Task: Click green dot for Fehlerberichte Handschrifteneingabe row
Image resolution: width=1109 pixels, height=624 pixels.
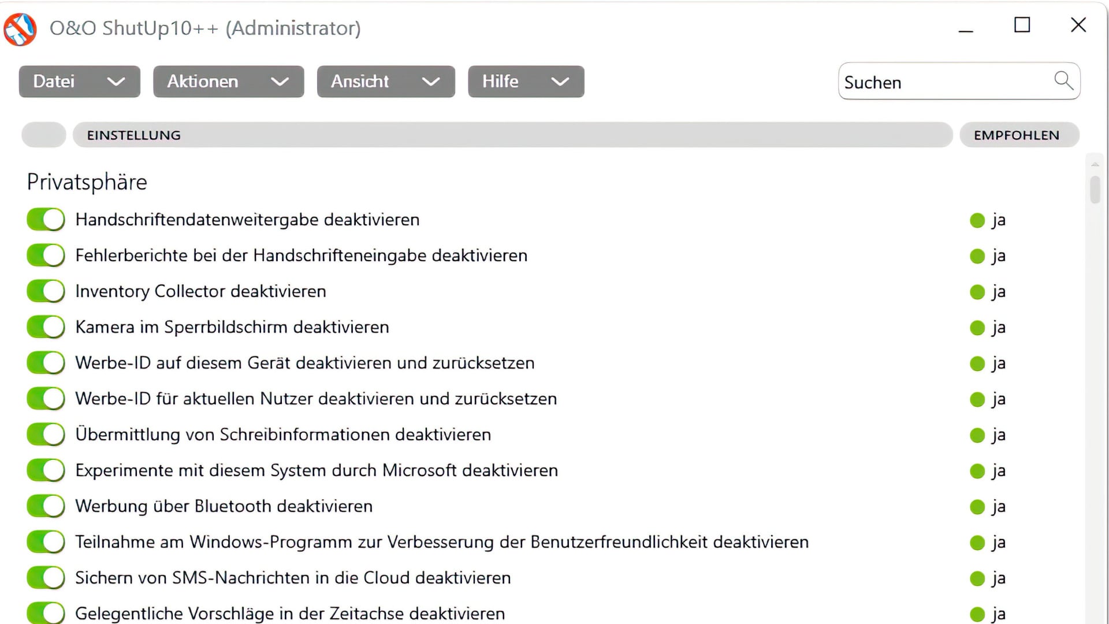Action: pyautogui.click(x=977, y=256)
